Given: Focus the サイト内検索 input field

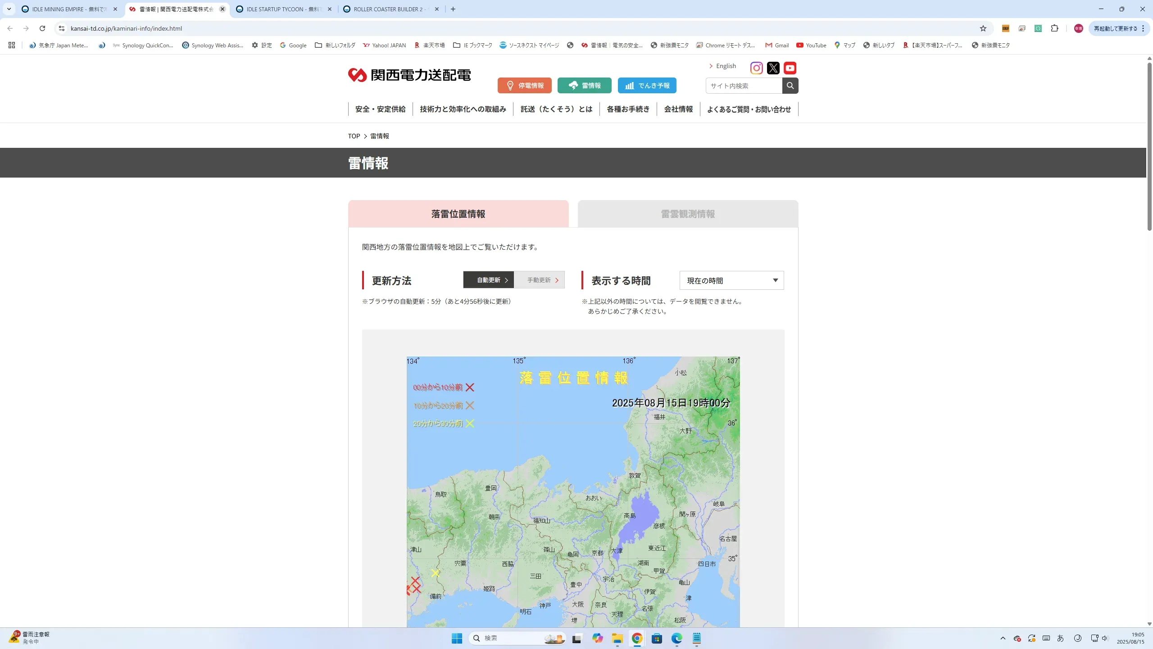Looking at the screenshot, I should [743, 86].
